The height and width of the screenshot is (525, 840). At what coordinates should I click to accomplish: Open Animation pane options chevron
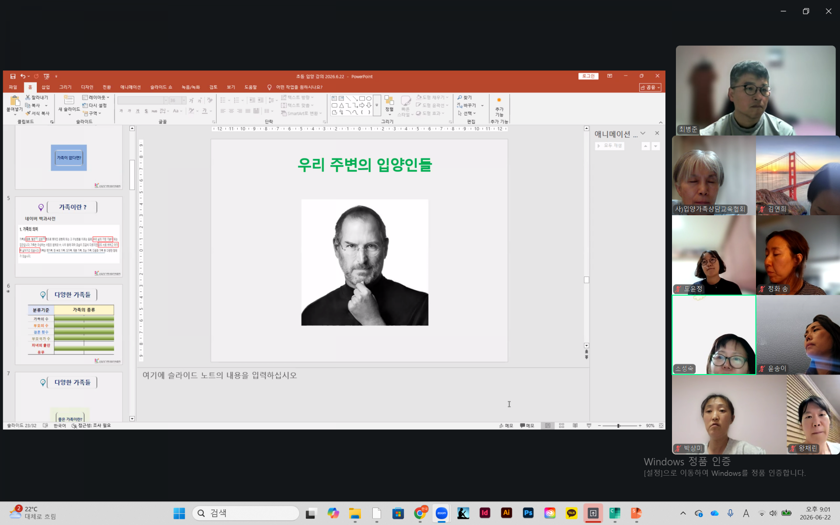point(643,133)
